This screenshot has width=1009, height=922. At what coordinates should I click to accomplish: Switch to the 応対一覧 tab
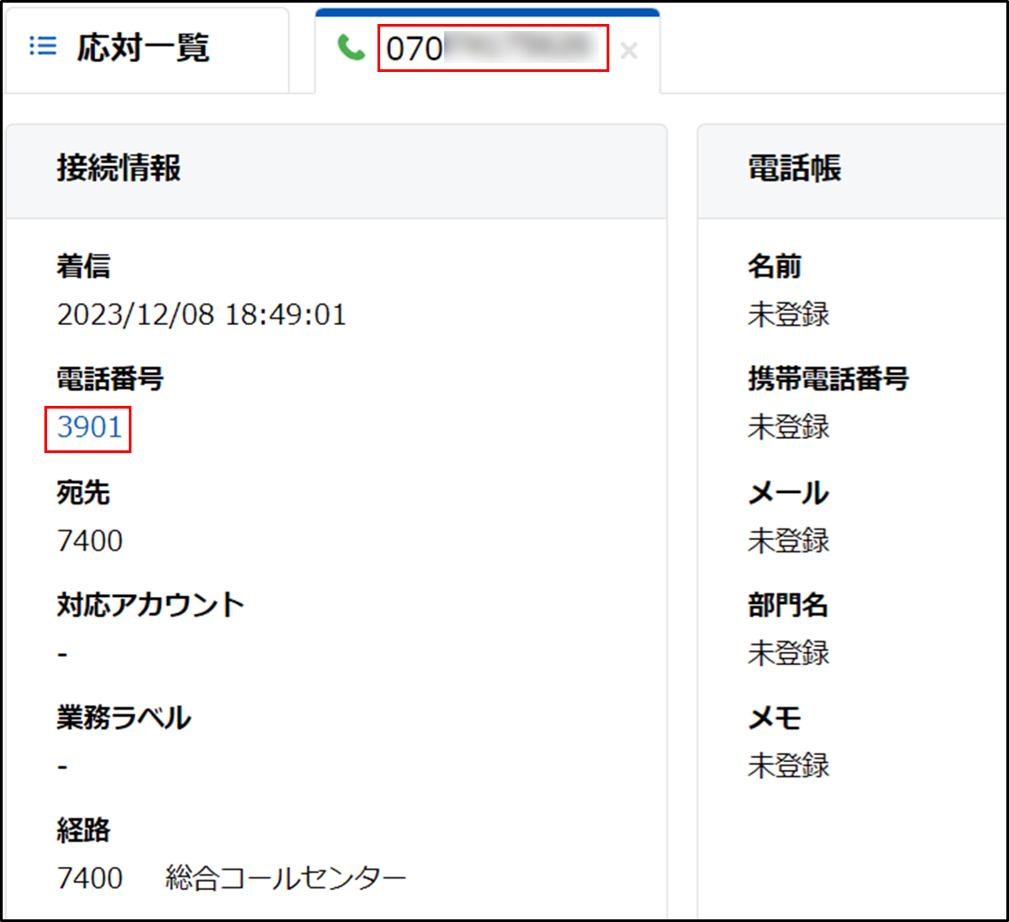coord(144,48)
